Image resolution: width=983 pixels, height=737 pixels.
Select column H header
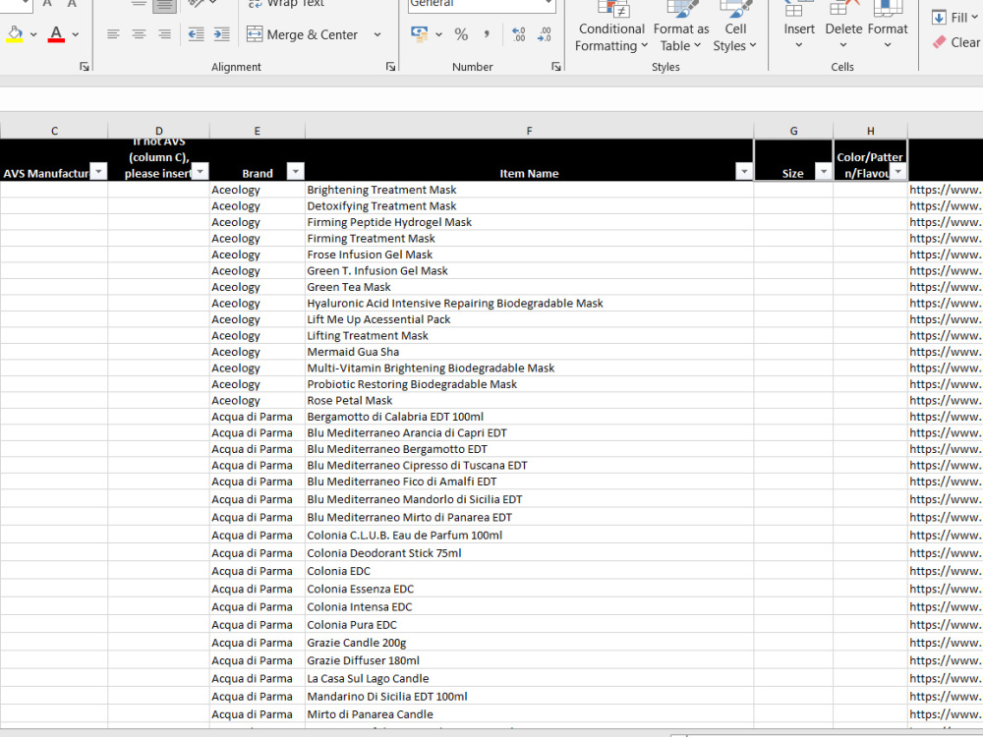(x=870, y=131)
